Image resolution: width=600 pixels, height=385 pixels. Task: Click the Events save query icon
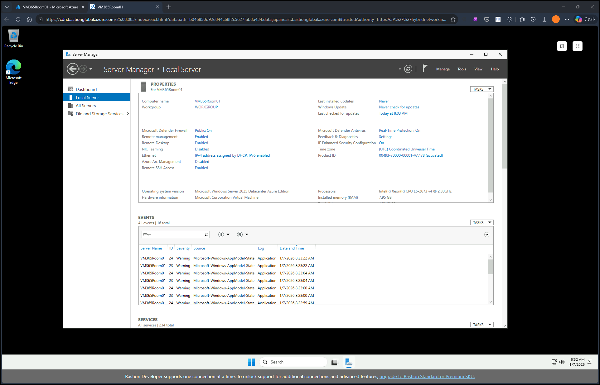240,235
